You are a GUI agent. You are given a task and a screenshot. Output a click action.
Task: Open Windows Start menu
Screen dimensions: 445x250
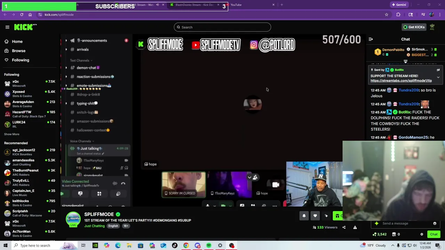[x=5, y=245]
